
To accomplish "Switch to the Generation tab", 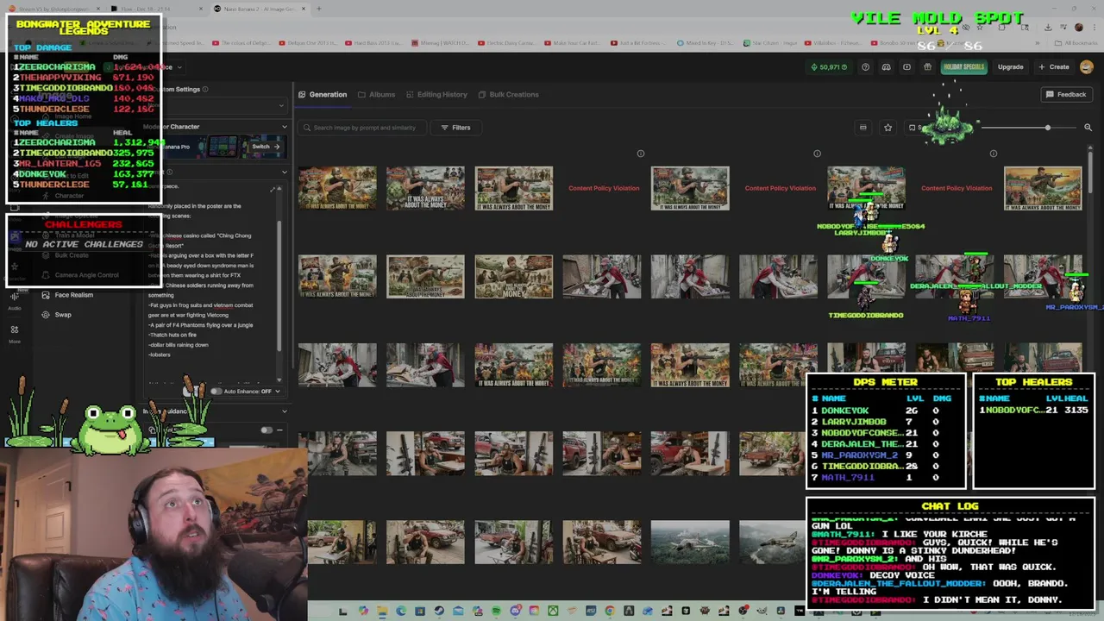I will click(x=323, y=95).
